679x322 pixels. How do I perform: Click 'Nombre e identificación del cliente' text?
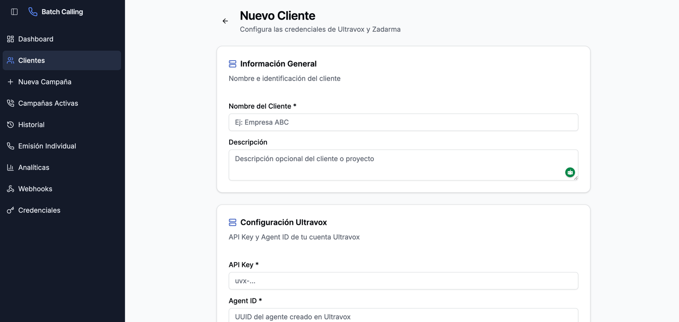[x=284, y=78]
